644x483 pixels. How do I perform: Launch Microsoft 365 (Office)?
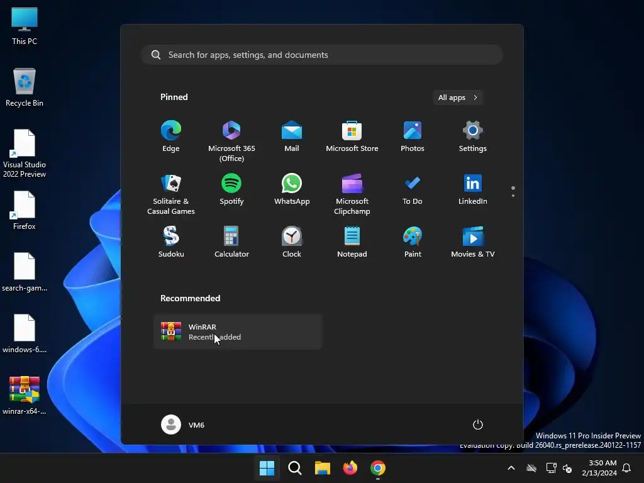coord(231,142)
